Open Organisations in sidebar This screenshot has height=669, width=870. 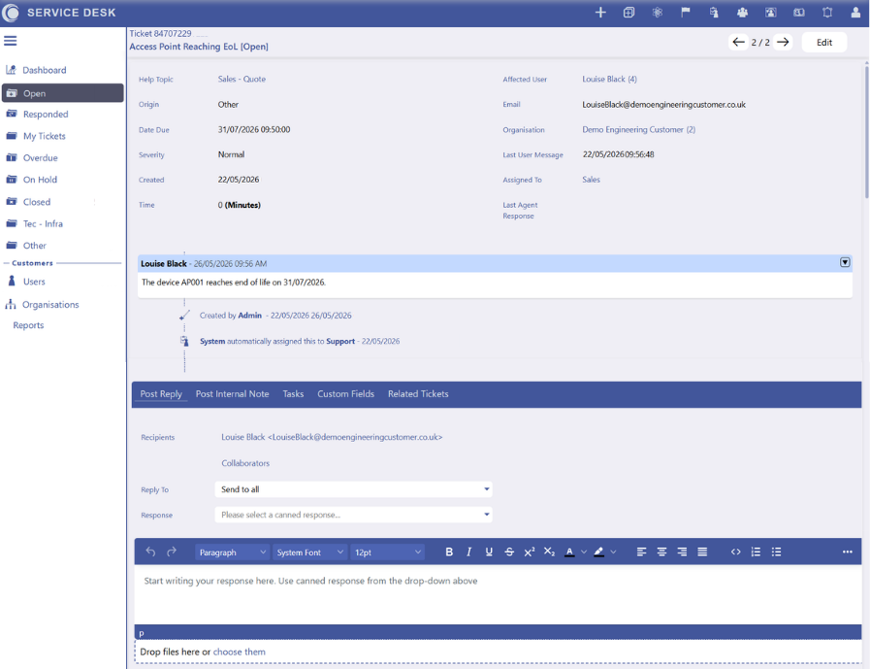click(49, 305)
